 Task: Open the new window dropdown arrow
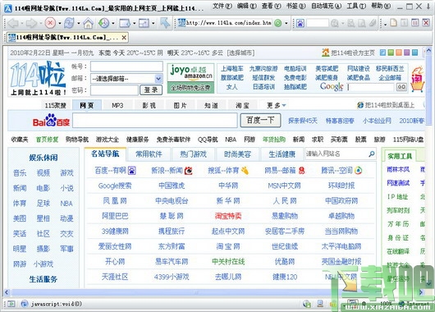[134, 23]
